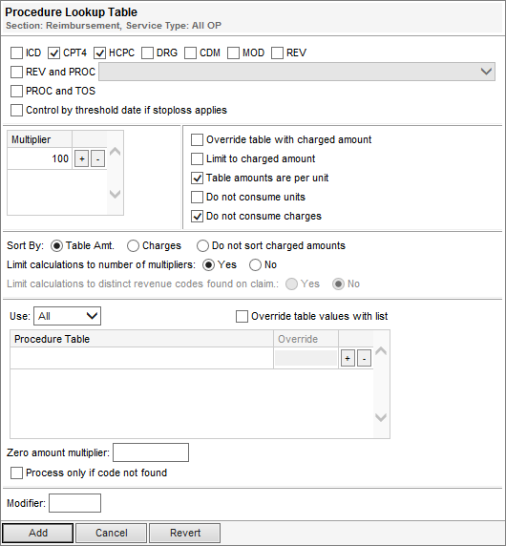This screenshot has height=546, width=506.
Task: Open the REV and PROC dropdown
Action: pos(297,72)
